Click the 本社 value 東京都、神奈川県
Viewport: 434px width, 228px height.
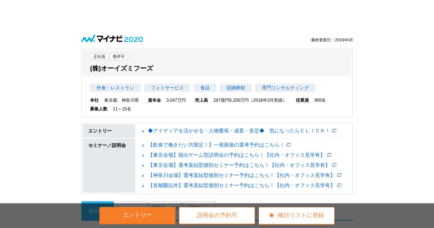[x=122, y=100]
